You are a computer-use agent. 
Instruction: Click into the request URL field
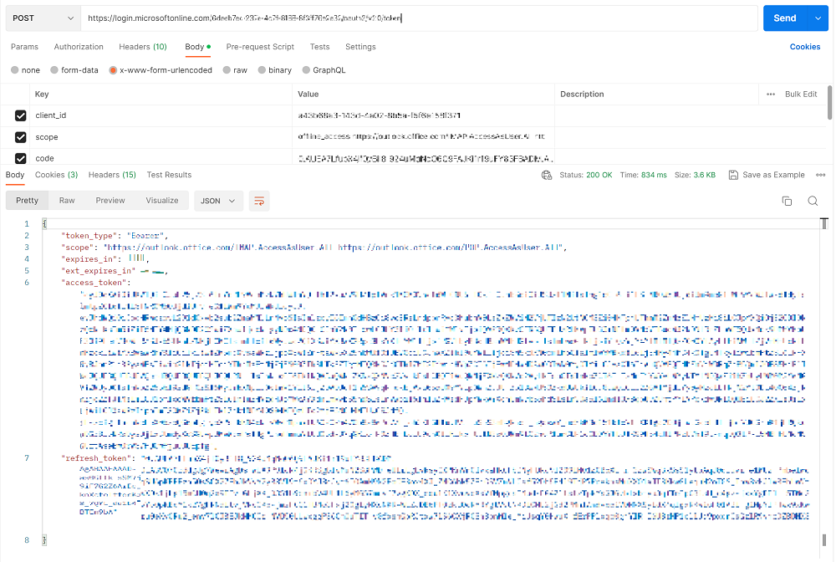(x=418, y=18)
